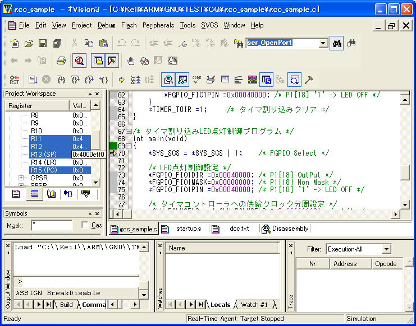Click the Logic Analyzer waveform icon
The width and height of the screenshot is (416, 326).
click(252, 80)
